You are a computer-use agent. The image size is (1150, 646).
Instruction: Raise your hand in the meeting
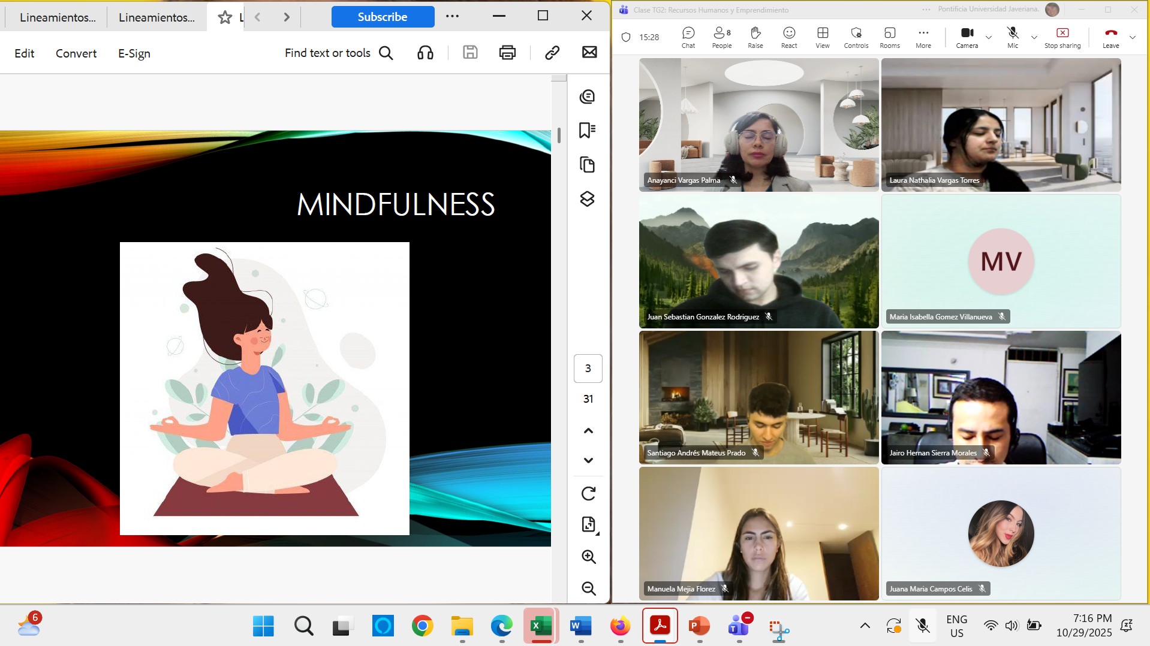pyautogui.click(x=755, y=37)
